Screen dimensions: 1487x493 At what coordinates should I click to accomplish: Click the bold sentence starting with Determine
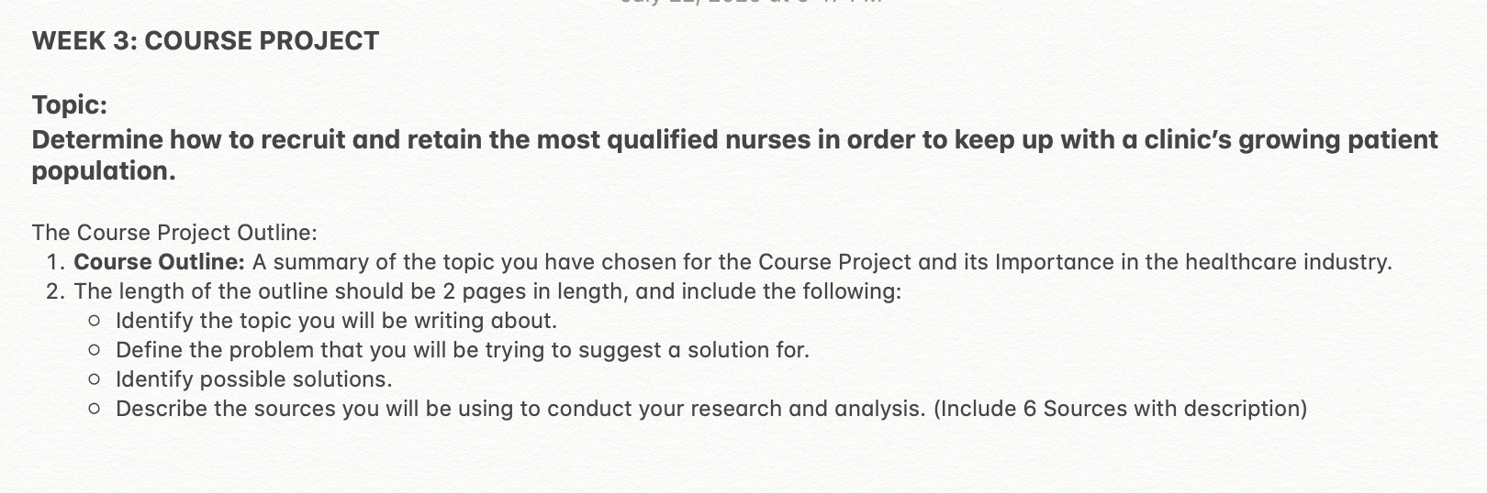coord(734,155)
